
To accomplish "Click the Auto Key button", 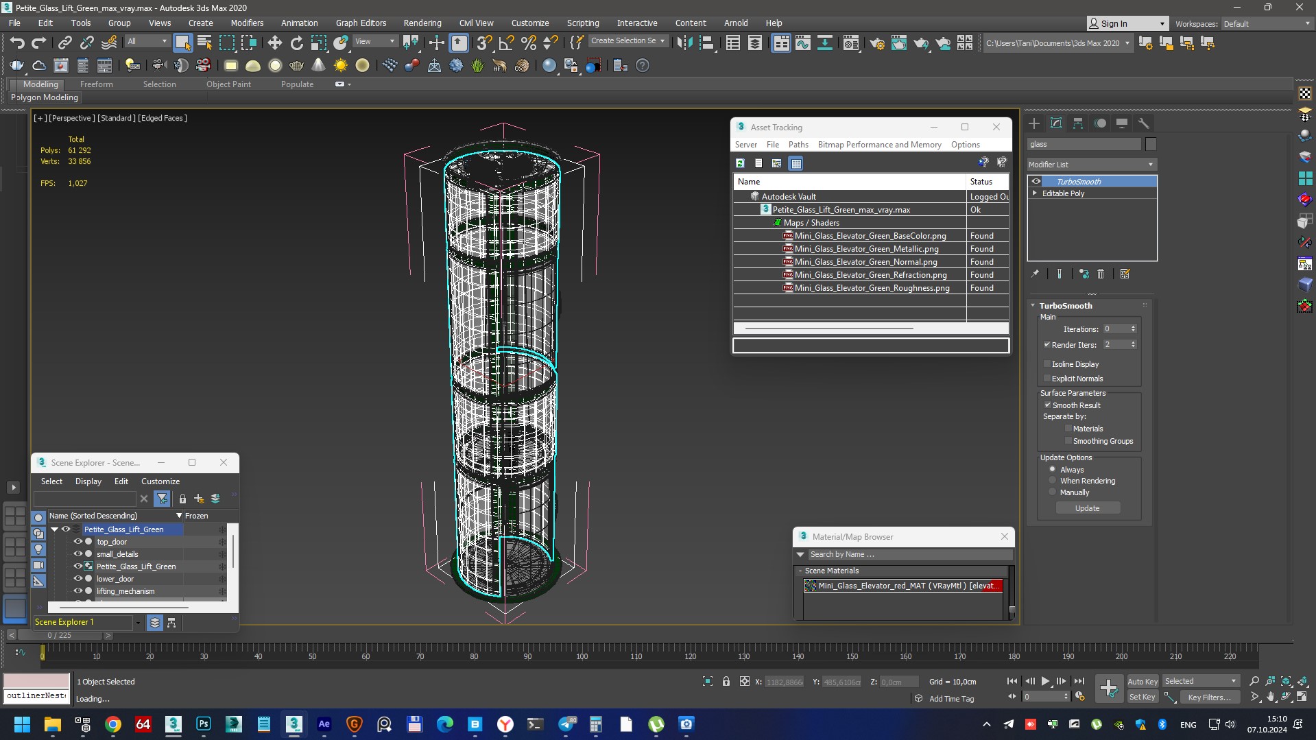I will pos(1142,681).
